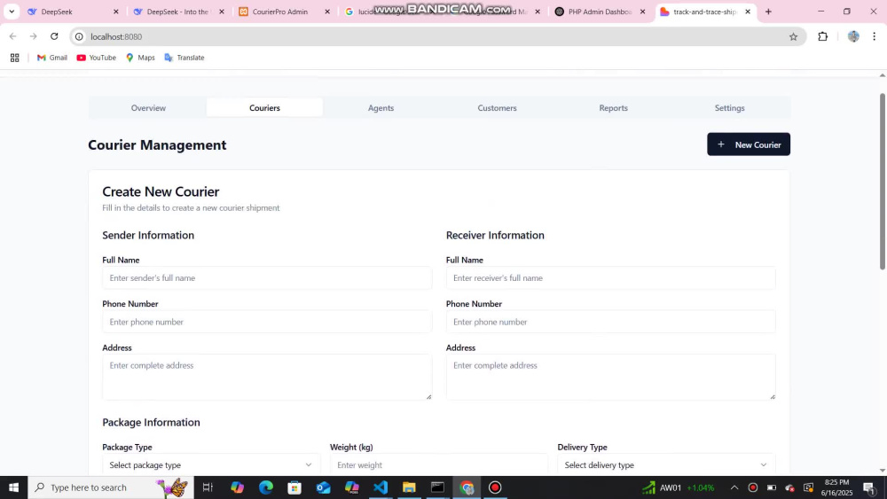This screenshot has height=499, width=887.
Task: Open the Overview tab
Action: pyautogui.click(x=148, y=107)
